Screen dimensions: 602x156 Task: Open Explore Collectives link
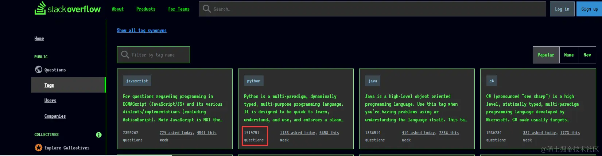(x=67, y=148)
